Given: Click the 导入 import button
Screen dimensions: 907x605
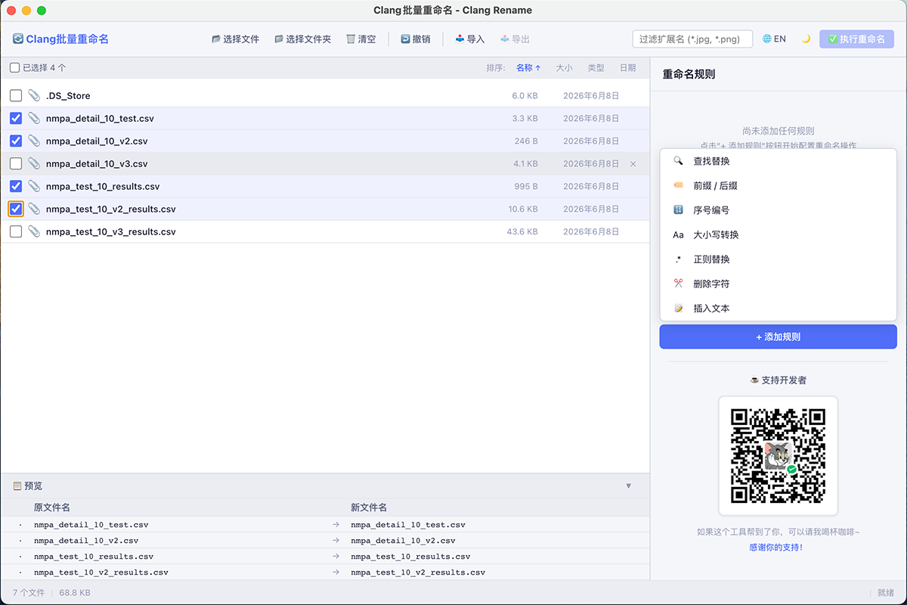Looking at the screenshot, I should click(469, 39).
